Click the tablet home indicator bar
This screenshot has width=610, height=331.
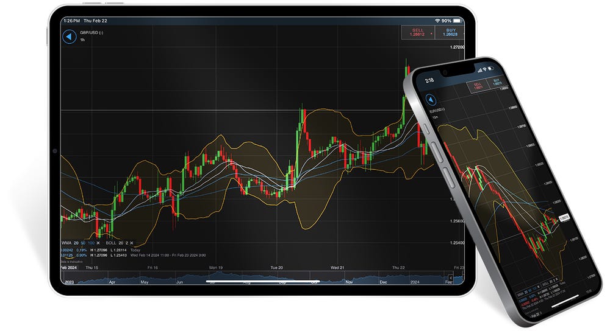click(262, 281)
